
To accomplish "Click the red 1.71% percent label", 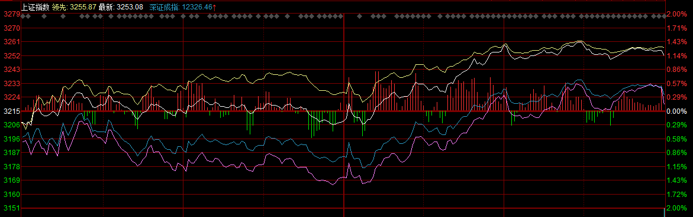I will (x=676, y=28).
